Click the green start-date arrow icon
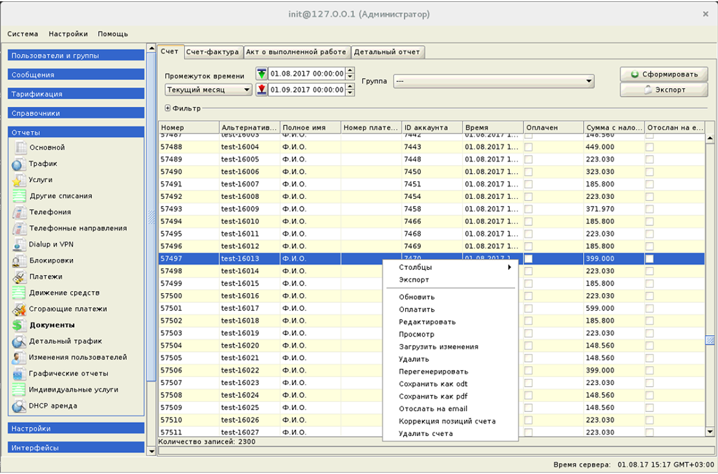This screenshot has height=474, width=718. (x=262, y=74)
